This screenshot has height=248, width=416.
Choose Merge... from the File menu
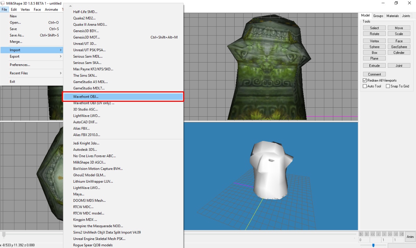pyautogui.click(x=32, y=42)
